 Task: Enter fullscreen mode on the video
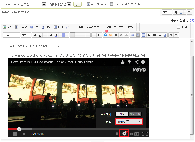pyautogui.click(x=145, y=134)
